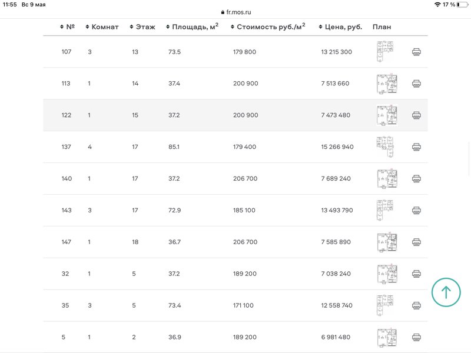Print listing for apartment 32
The width and height of the screenshot is (471, 353).
[x=416, y=274]
